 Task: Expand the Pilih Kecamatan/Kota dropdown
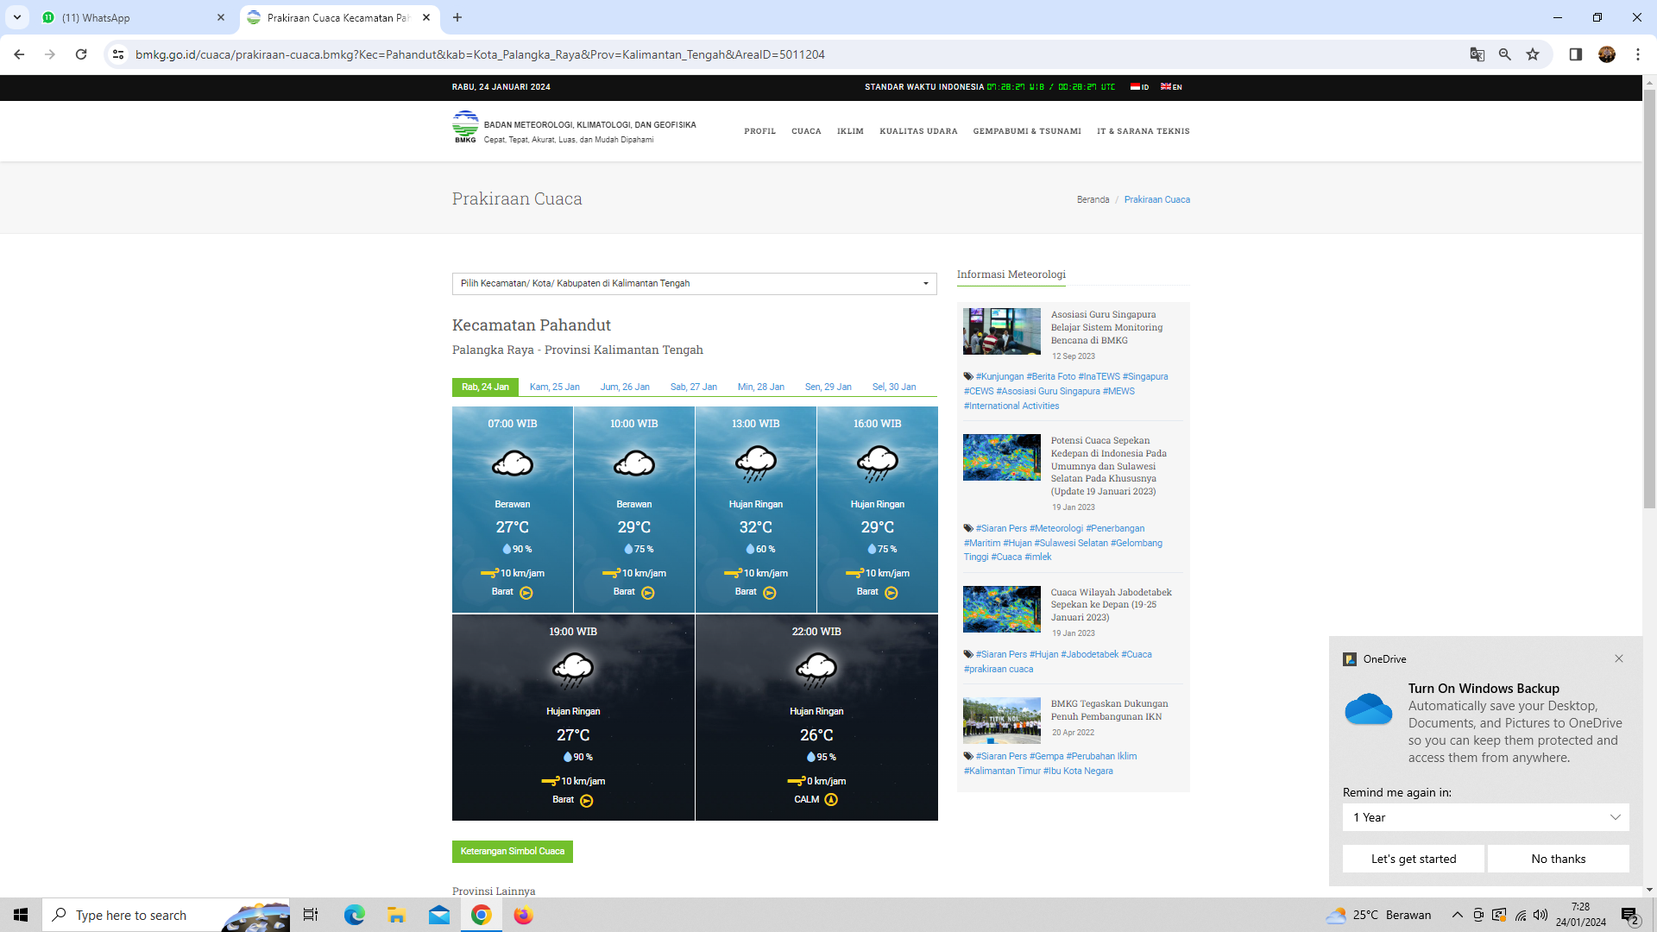[x=694, y=284]
